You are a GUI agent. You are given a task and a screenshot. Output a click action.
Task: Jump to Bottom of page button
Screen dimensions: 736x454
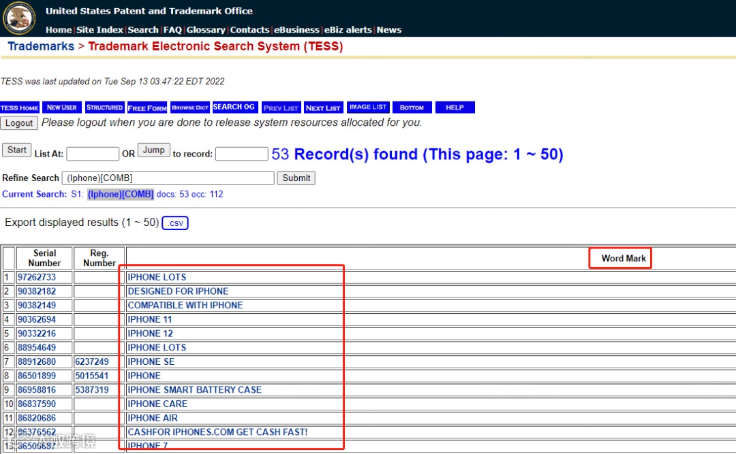[x=412, y=108]
